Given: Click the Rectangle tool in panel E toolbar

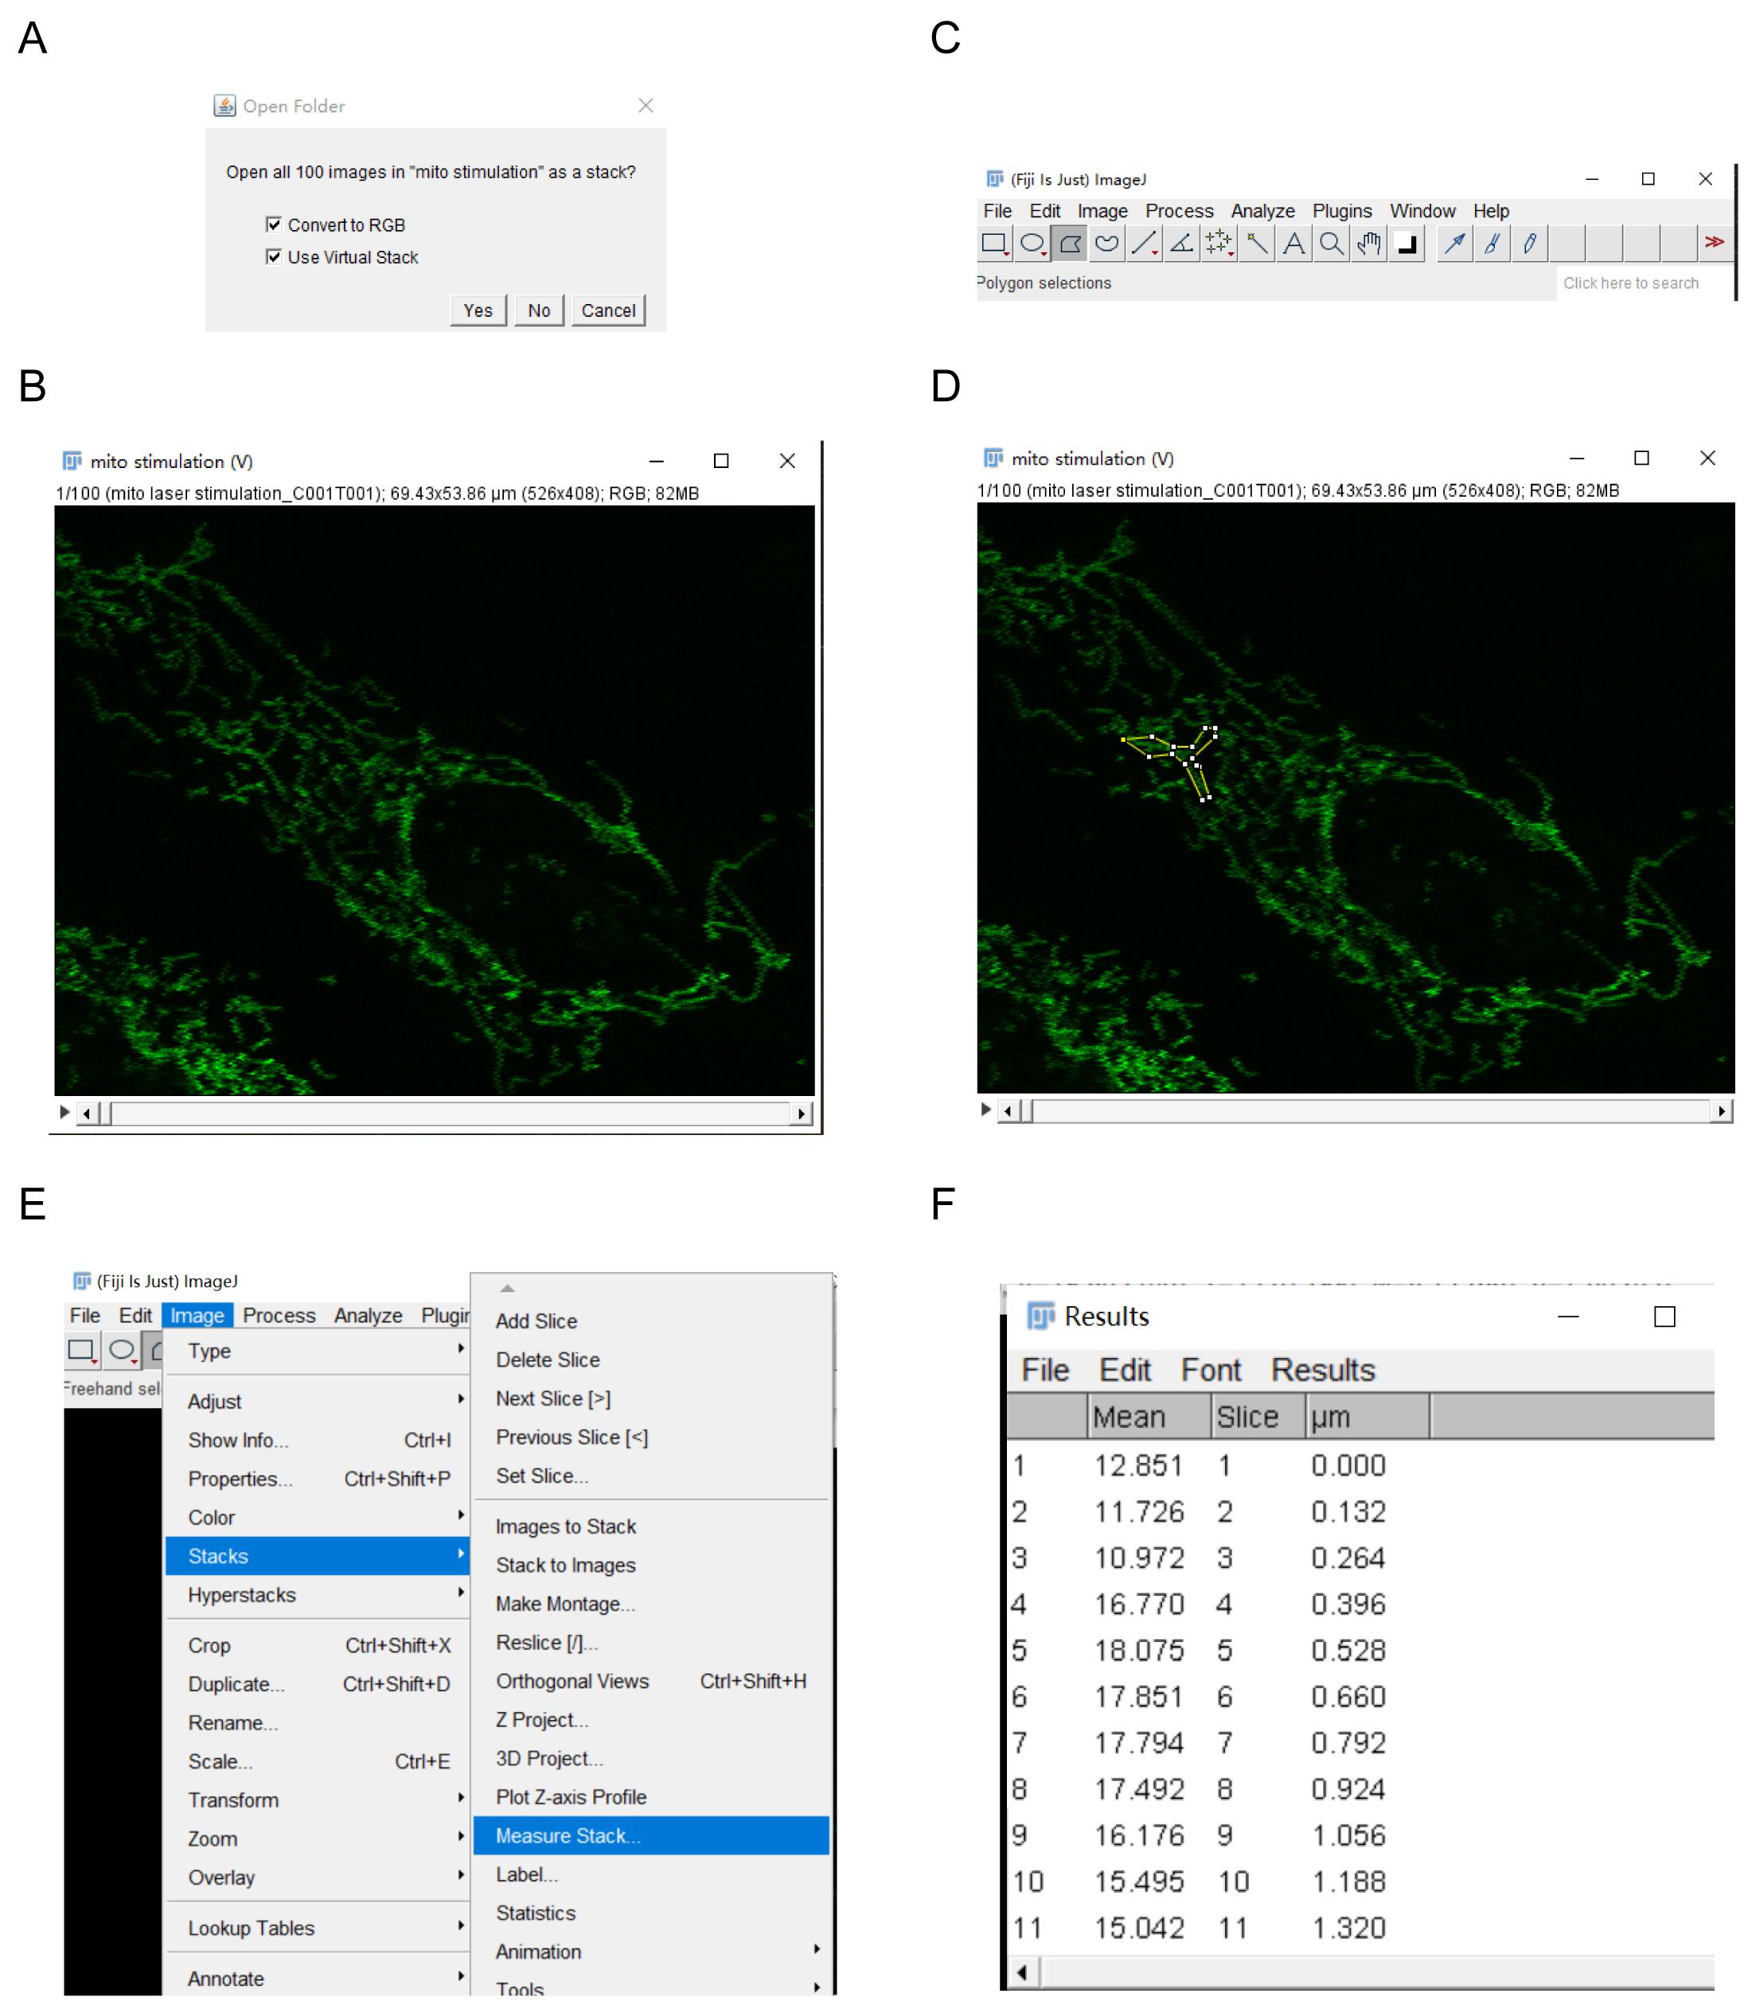Looking at the screenshot, I should point(82,1351).
